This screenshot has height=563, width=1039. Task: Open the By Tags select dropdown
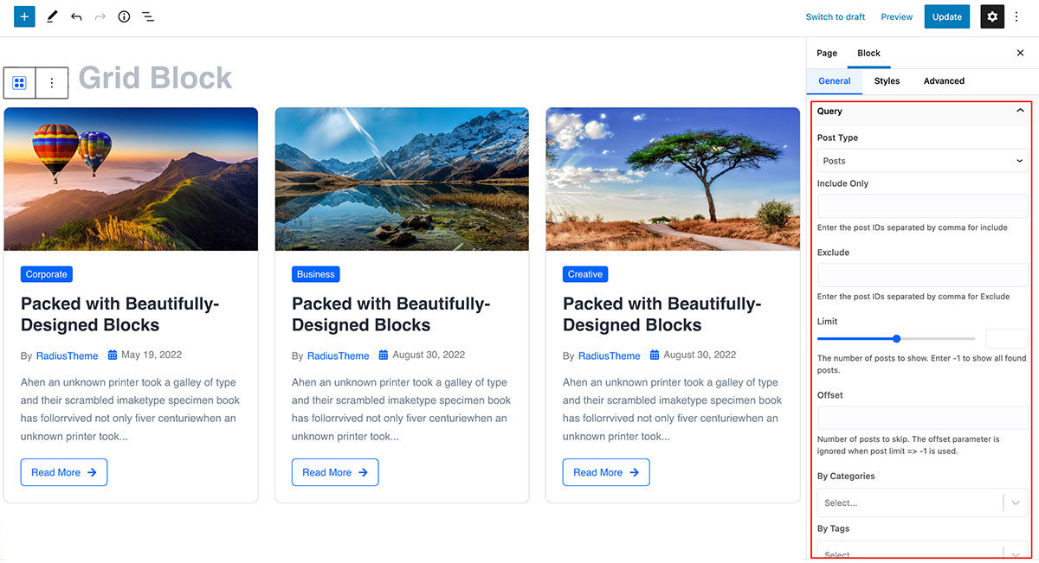[x=923, y=552]
